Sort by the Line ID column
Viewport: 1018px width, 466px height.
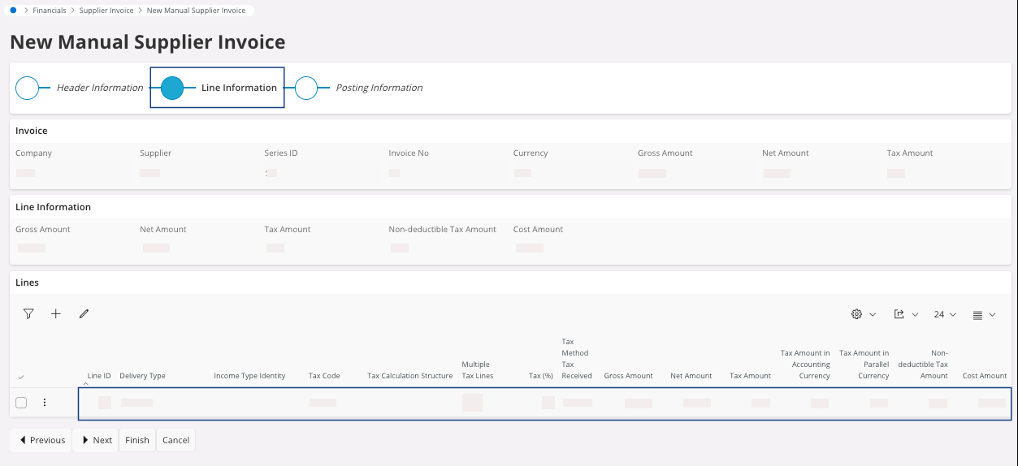[98, 376]
